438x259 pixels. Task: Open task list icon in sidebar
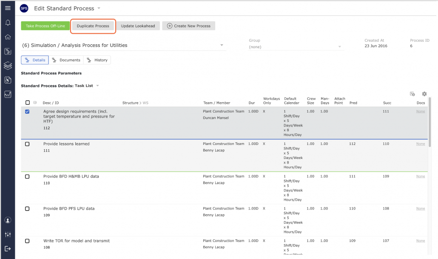[x=8, y=52]
